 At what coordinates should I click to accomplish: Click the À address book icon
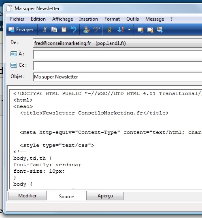[x=14, y=54]
